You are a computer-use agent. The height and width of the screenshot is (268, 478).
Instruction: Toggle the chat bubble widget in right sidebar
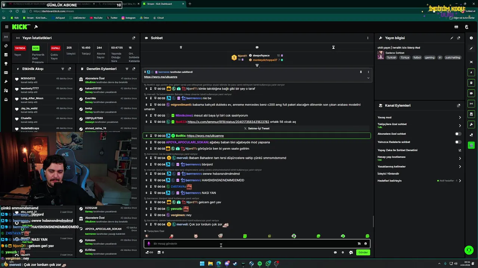471,93
